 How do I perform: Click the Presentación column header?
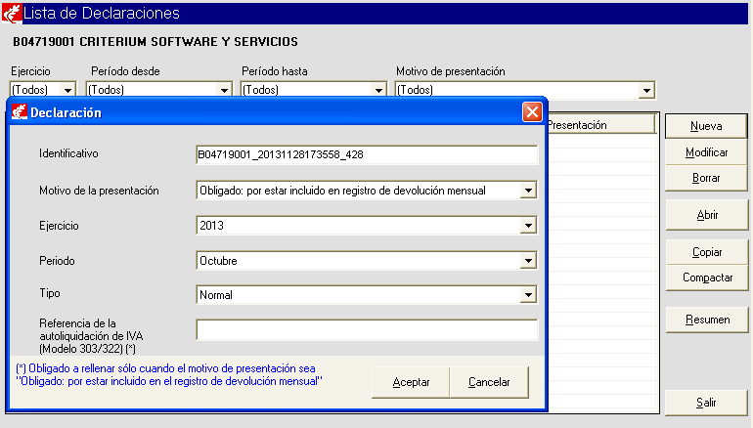(601, 125)
